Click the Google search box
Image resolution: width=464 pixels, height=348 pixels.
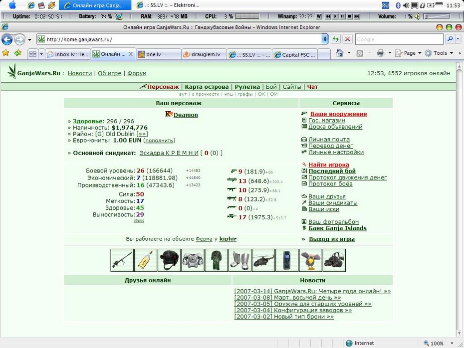(x=399, y=39)
